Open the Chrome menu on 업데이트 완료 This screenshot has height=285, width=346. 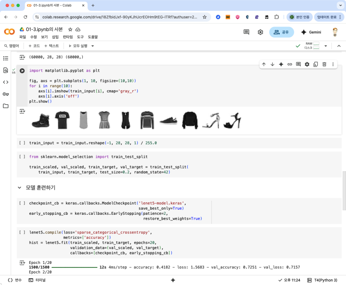click(340, 17)
